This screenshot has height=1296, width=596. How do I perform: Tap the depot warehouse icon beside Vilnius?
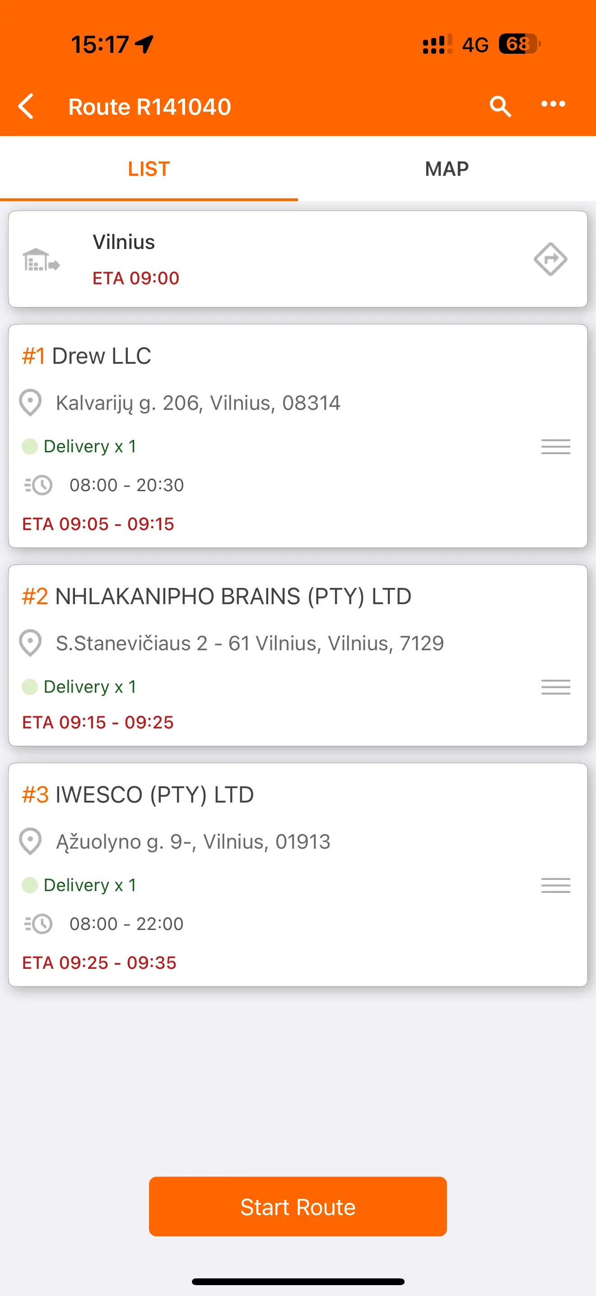[41, 259]
